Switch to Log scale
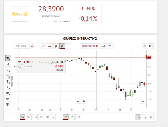 [x=145, y=117]
